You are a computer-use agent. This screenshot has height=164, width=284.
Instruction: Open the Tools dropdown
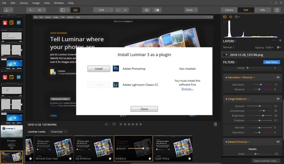coord(191,10)
